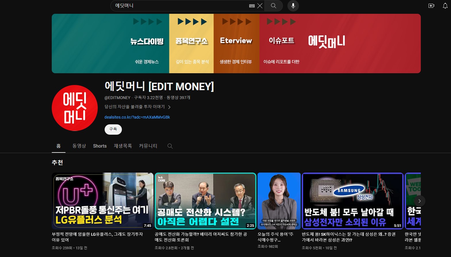451x257 pixels.
Task: Click the channel name 에딧머니 [EDIT MONEY]
Action: tap(159, 86)
